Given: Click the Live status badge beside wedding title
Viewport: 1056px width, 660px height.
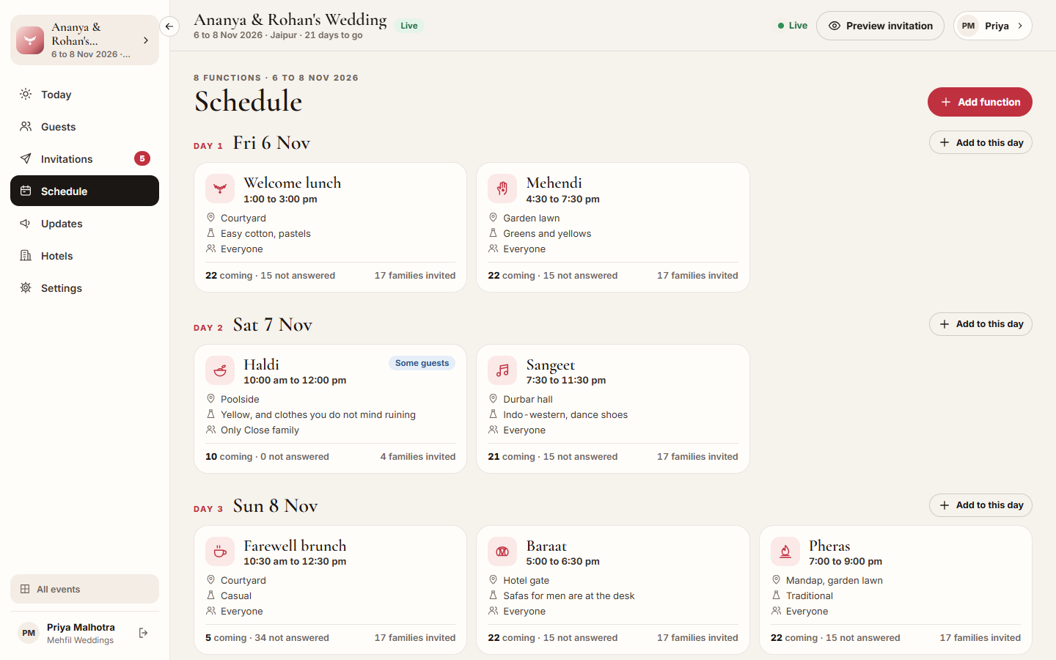Looking at the screenshot, I should click(409, 26).
